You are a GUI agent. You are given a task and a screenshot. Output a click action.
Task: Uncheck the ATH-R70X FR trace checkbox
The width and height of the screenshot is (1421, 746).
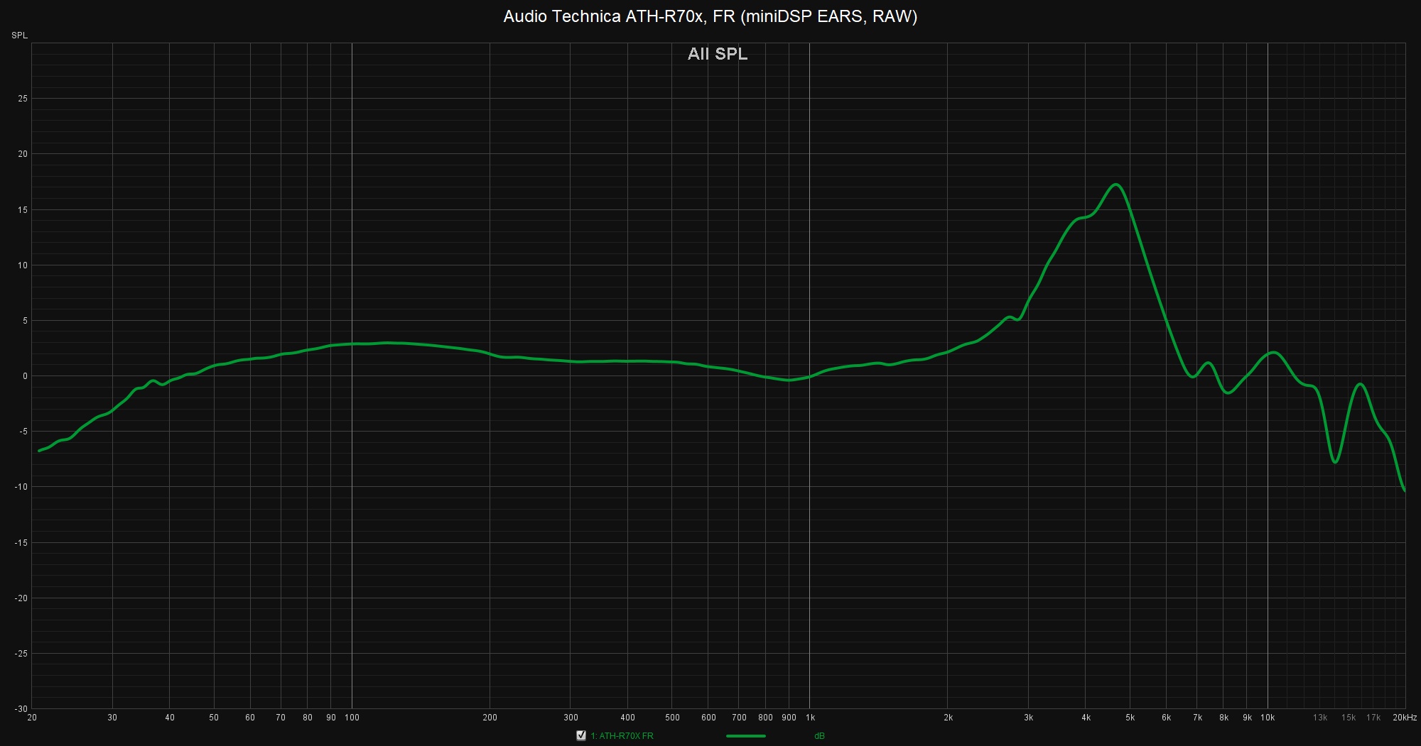(x=581, y=736)
